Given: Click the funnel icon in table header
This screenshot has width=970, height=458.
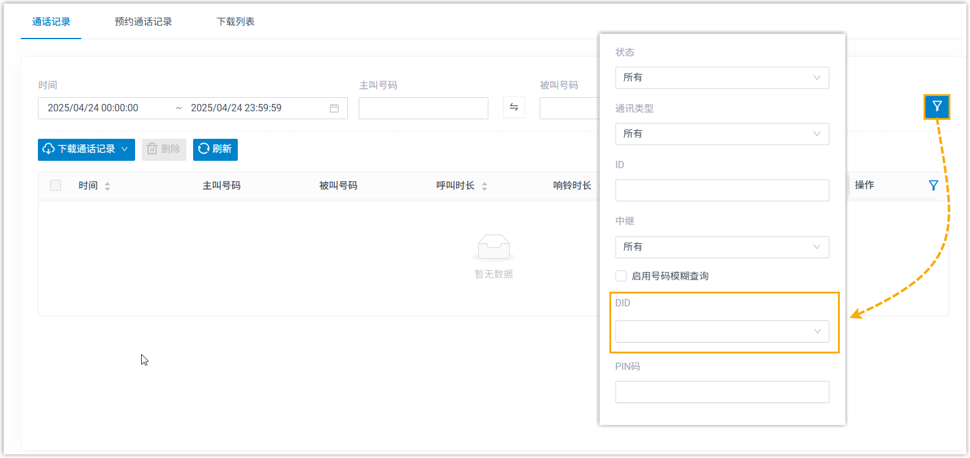Looking at the screenshot, I should [x=933, y=185].
